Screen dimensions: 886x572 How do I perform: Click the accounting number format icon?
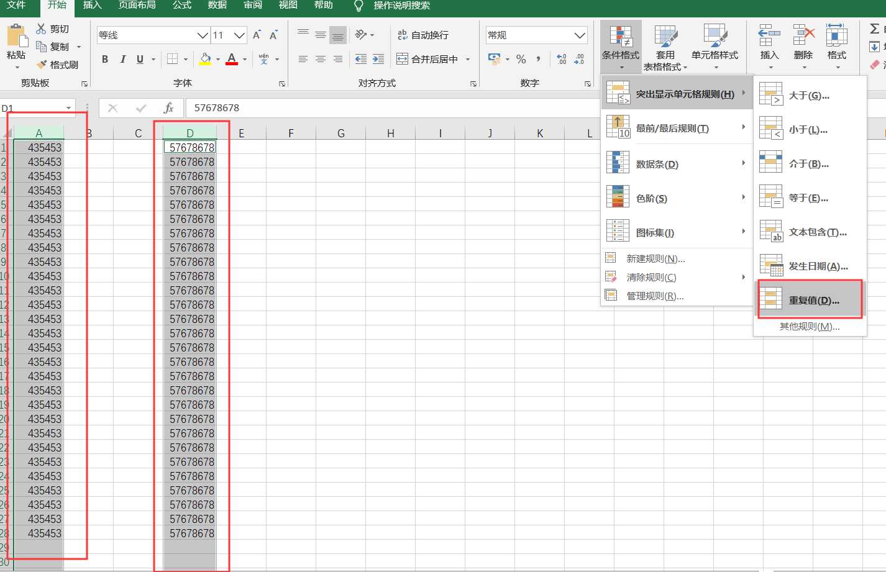pos(495,59)
